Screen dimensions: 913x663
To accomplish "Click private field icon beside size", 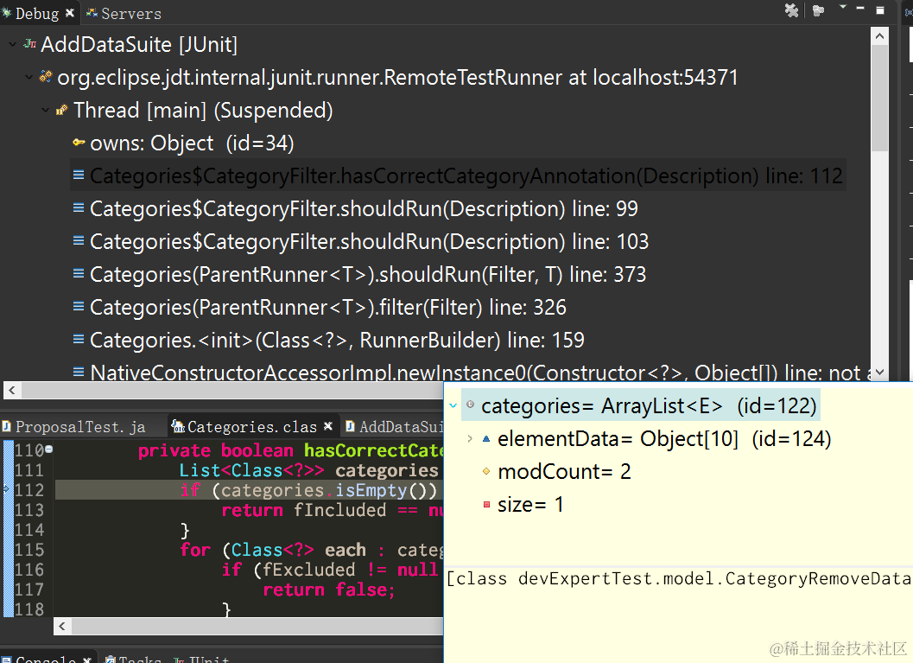I will click(487, 504).
